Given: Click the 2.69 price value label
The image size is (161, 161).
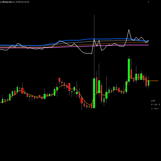Looking at the screenshot, I should [153, 101].
